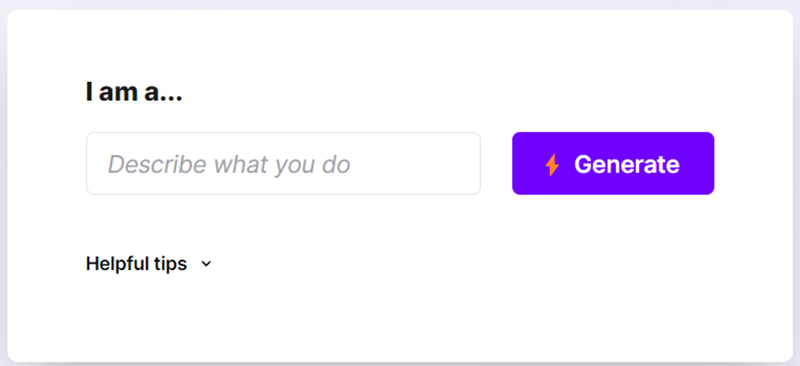Click the 'tips' word in Helpful tips
Screen dimensions: 800x366
click(171, 264)
